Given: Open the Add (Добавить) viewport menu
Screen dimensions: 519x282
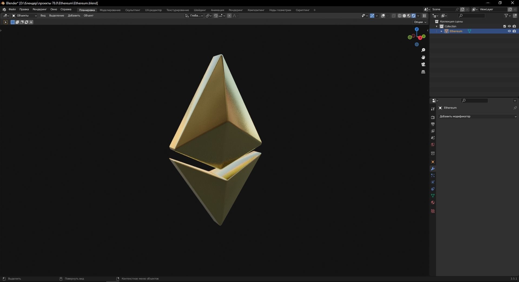Looking at the screenshot, I should [74, 16].
